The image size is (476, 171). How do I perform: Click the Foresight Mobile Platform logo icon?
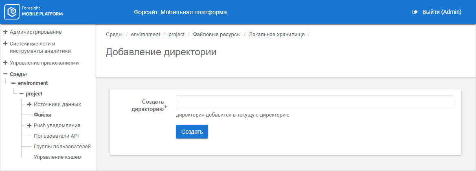[x=12, y=12]
